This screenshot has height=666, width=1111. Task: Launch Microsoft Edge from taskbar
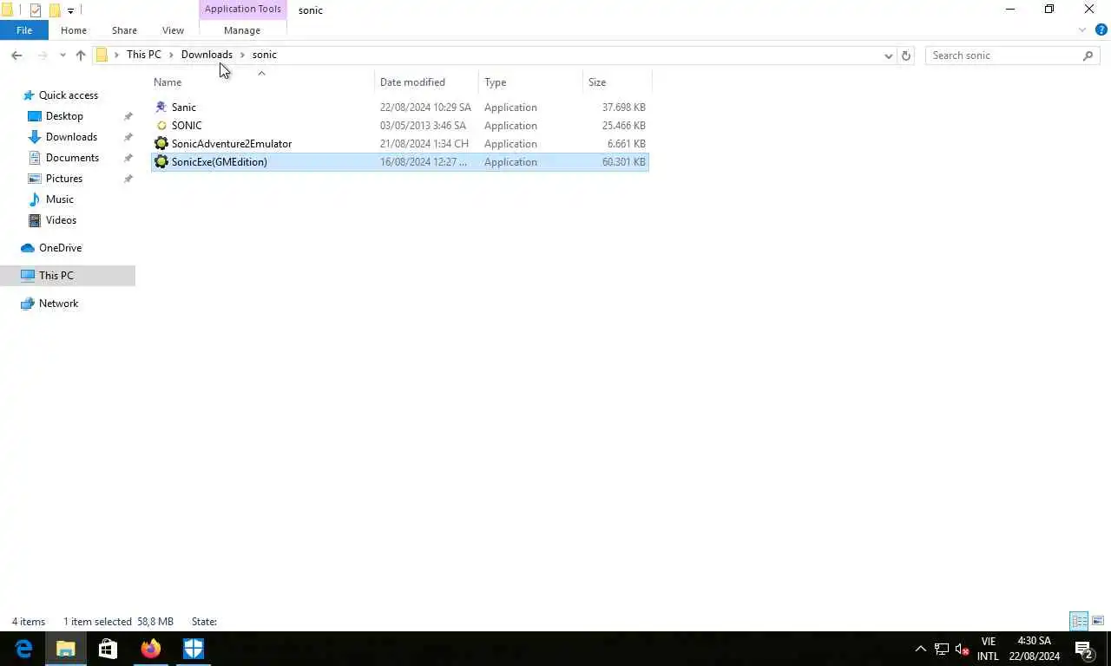(x=23, y=649)
